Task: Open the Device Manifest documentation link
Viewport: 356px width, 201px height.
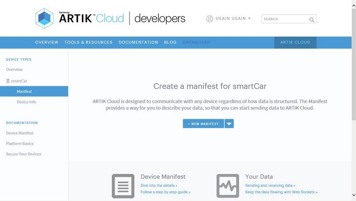Action: [x=20, y=133]
